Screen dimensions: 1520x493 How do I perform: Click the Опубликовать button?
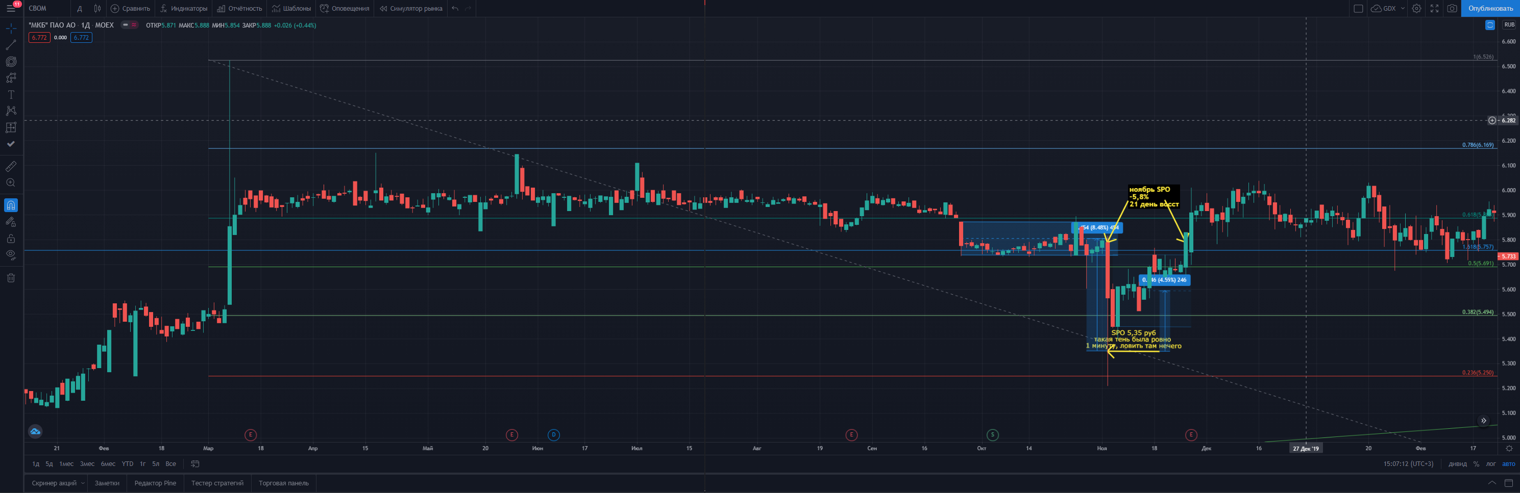(1490, 8)
